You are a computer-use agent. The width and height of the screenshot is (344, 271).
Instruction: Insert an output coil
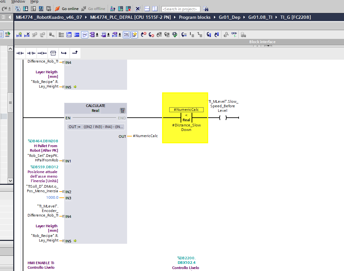tap(42, 53)
